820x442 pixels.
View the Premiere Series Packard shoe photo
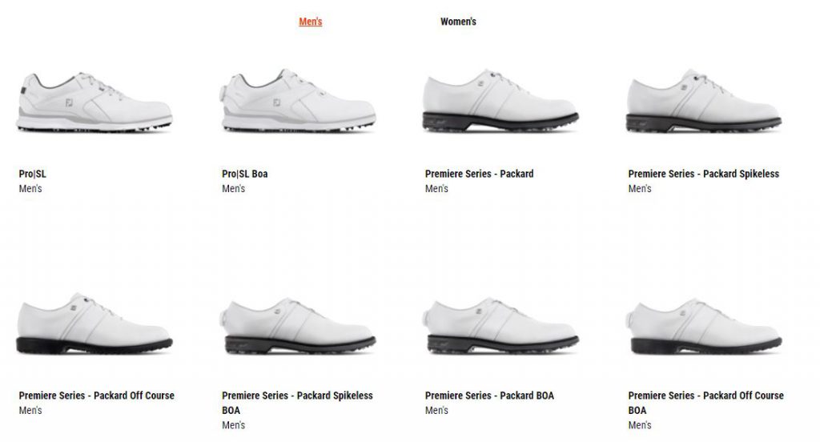point(500,100)
